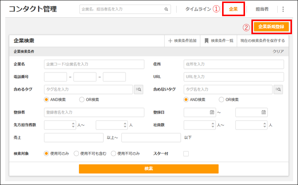Check the スター付 checkbox
The width and height of the screenshot is (298, 185).
click(186, 153)
